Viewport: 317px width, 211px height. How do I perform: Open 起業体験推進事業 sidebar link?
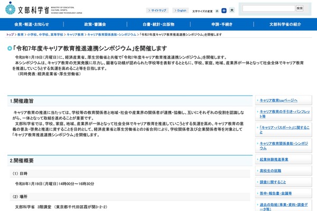(x=274, y=159)
